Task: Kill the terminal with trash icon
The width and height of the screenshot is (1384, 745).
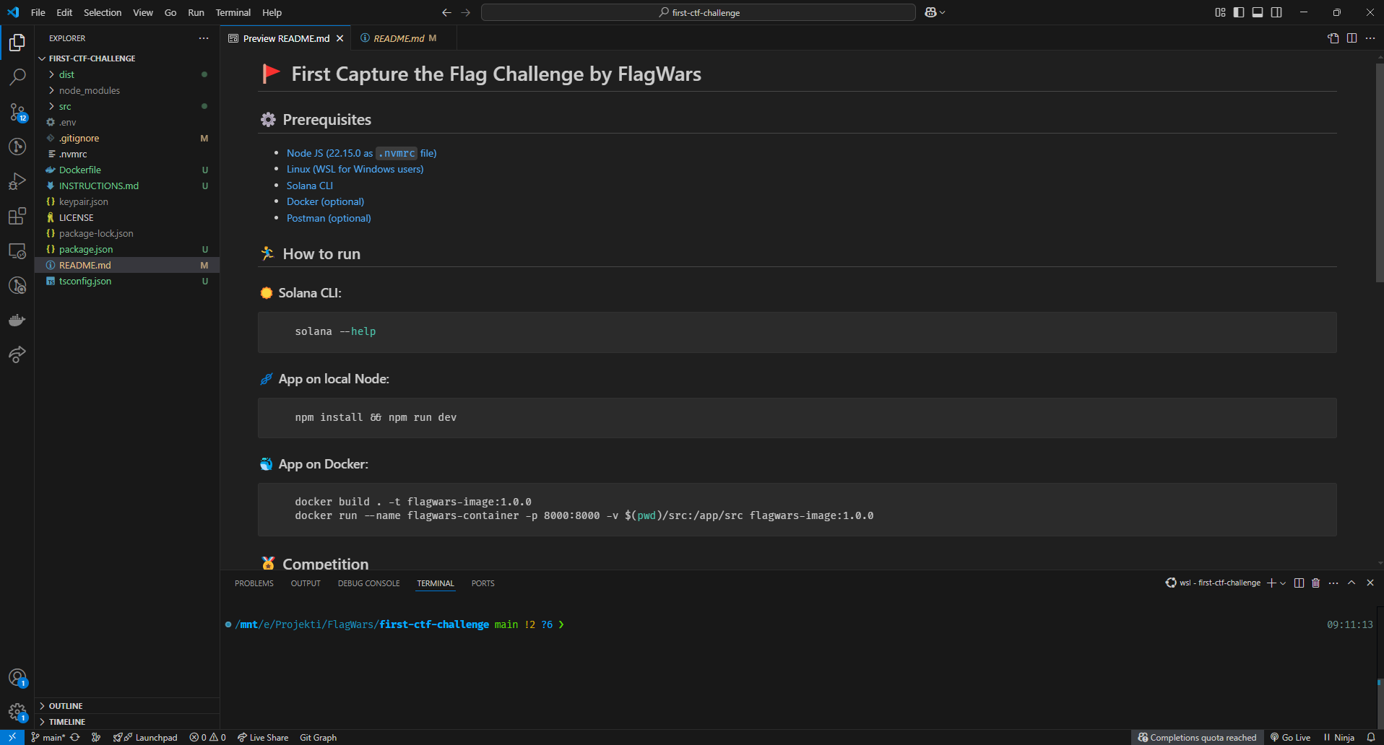Action: click(x=1316, y=583)
